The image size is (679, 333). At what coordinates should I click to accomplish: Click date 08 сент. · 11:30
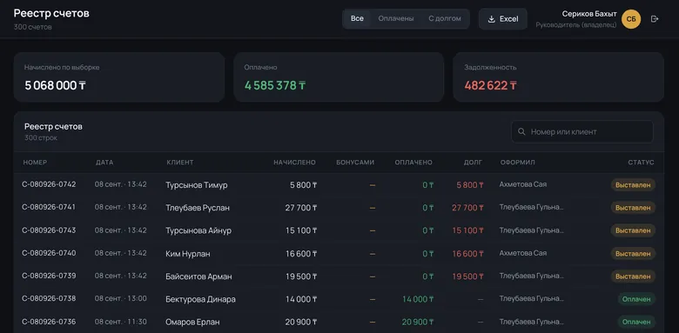pos(121,322)
